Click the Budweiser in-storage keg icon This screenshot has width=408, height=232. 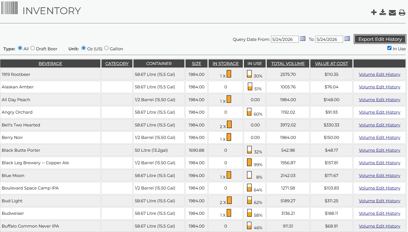(229, 213)
